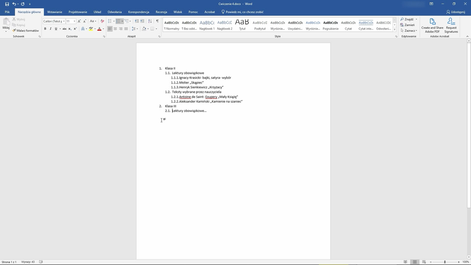The height and width of the screenshot is (265, 471).
Task: Toggle underline formatting
Action: pyautogui.click(x=55, y=29)
